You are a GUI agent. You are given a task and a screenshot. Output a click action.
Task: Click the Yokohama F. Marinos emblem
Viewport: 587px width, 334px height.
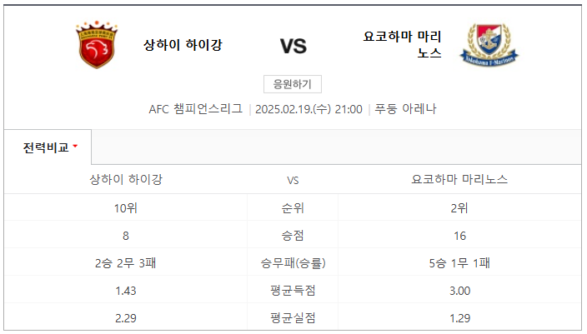click(489, 45)
